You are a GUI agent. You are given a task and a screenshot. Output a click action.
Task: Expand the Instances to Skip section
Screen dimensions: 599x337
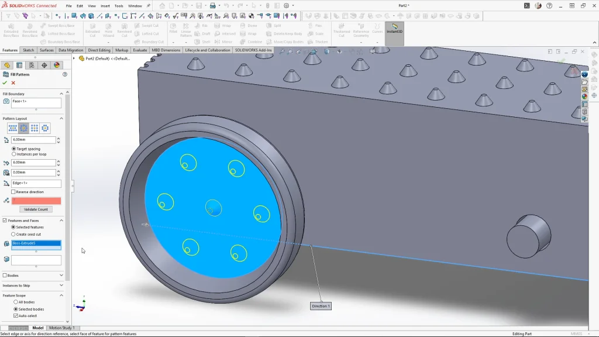61,286
